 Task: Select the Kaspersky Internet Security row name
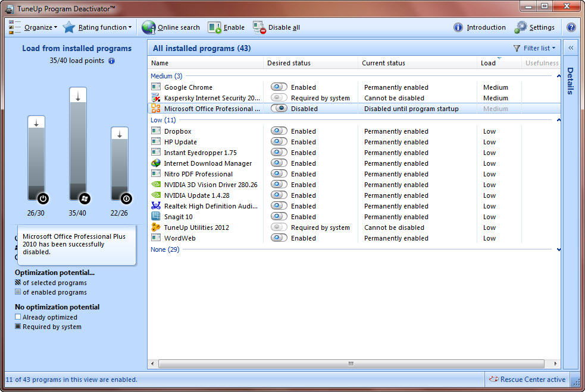pos(212,98)
